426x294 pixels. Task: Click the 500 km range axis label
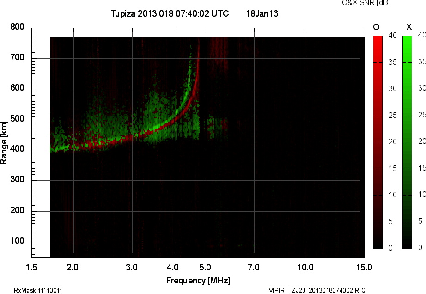[18, 119]
